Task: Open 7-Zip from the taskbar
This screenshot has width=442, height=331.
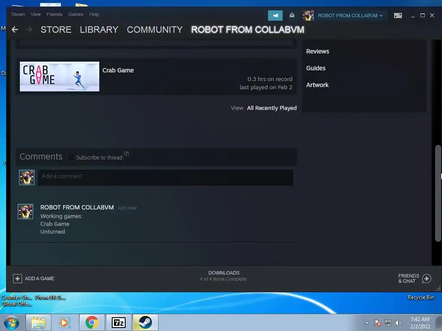Action: (118, 322)
